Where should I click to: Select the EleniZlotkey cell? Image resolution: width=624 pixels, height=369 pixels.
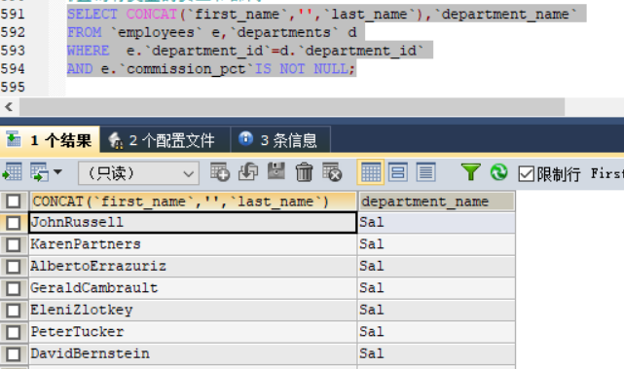coord(193,310)
